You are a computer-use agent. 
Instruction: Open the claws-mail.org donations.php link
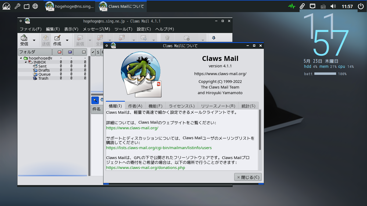coord(146,168)
